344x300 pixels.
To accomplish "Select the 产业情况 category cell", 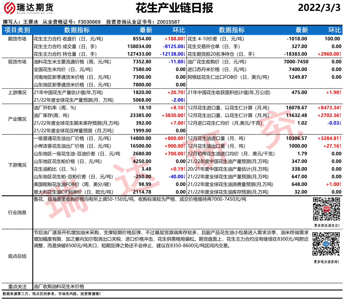I will [17, 119].
